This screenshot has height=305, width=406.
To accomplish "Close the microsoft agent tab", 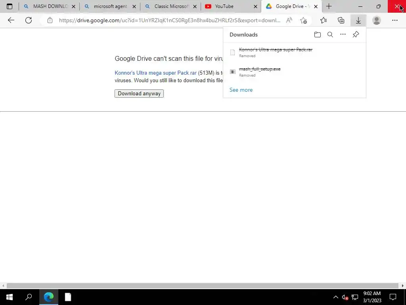I will (x=134, y=6).
